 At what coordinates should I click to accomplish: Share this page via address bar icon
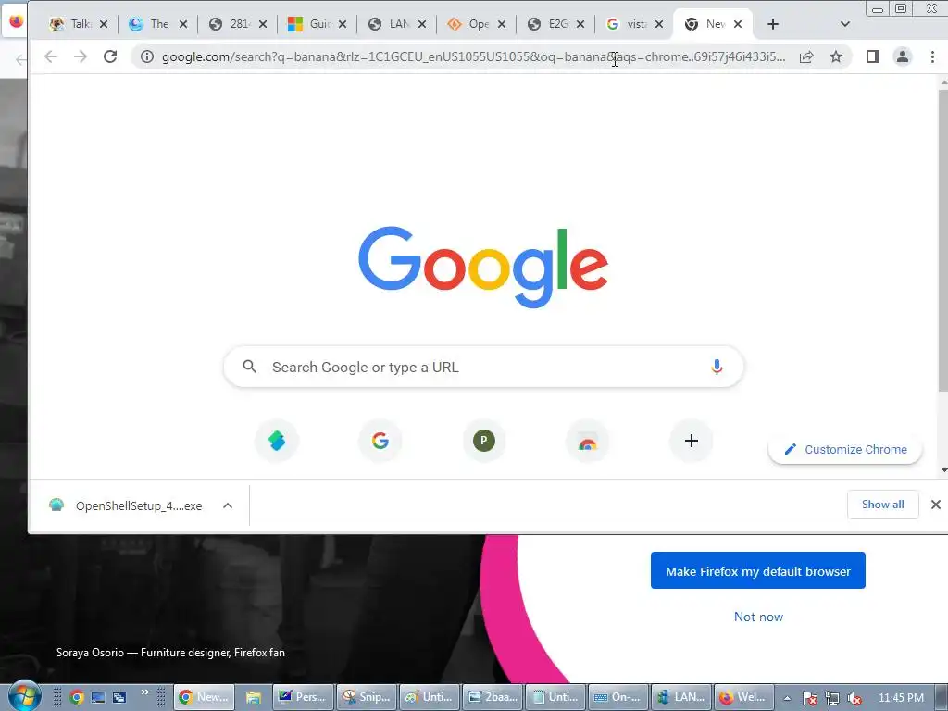(x=806, y=56)
